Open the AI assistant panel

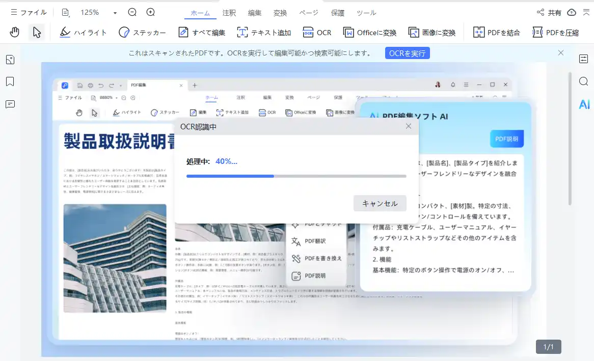(x=584, y=104)
